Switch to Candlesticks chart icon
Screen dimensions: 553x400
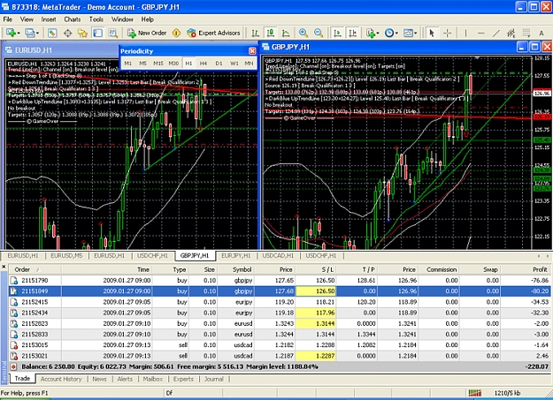[271, 33]
